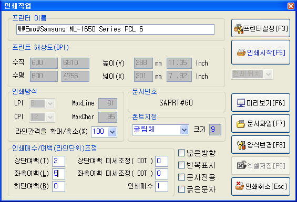
Task: Click the 상단여백 미세조정 DOT field
Action: [161, 161]
